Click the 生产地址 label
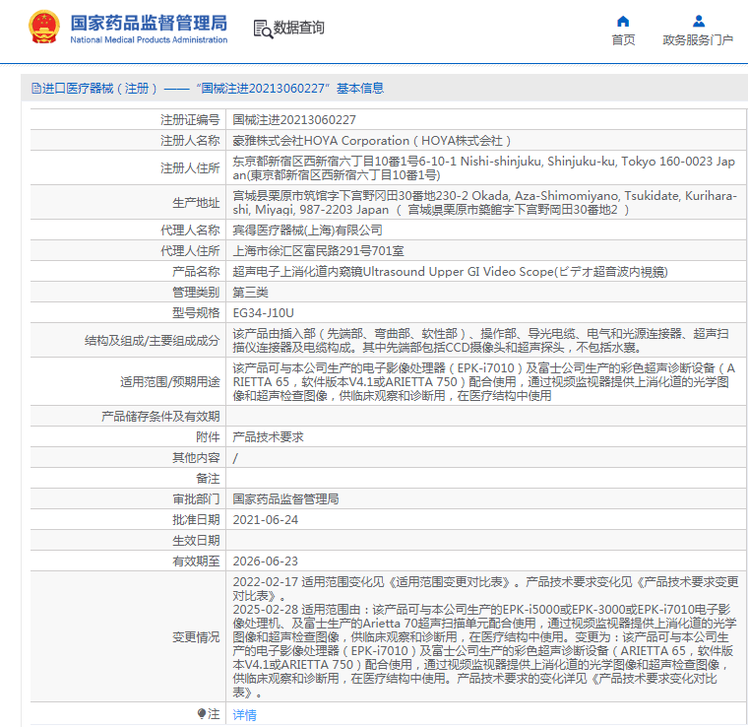Viewport: 748px width, 727px height. [x=196, y=203]
